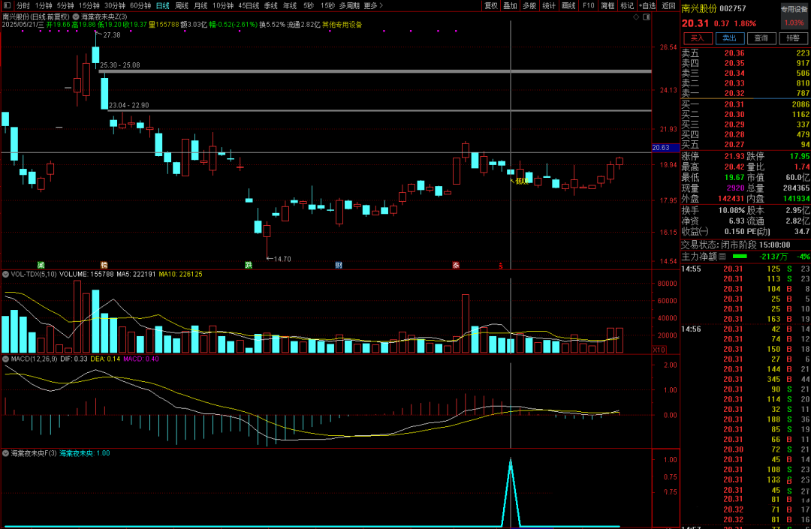
Task: Toggle 叠加 overlay mode
Action: click(x=510, y=5)
